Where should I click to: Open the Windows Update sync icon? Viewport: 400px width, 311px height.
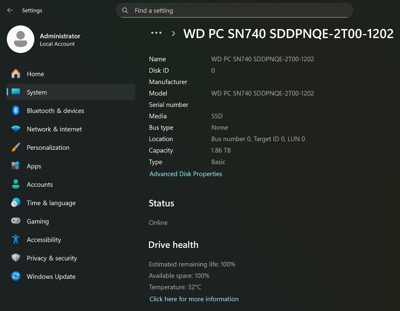[16, 276]
